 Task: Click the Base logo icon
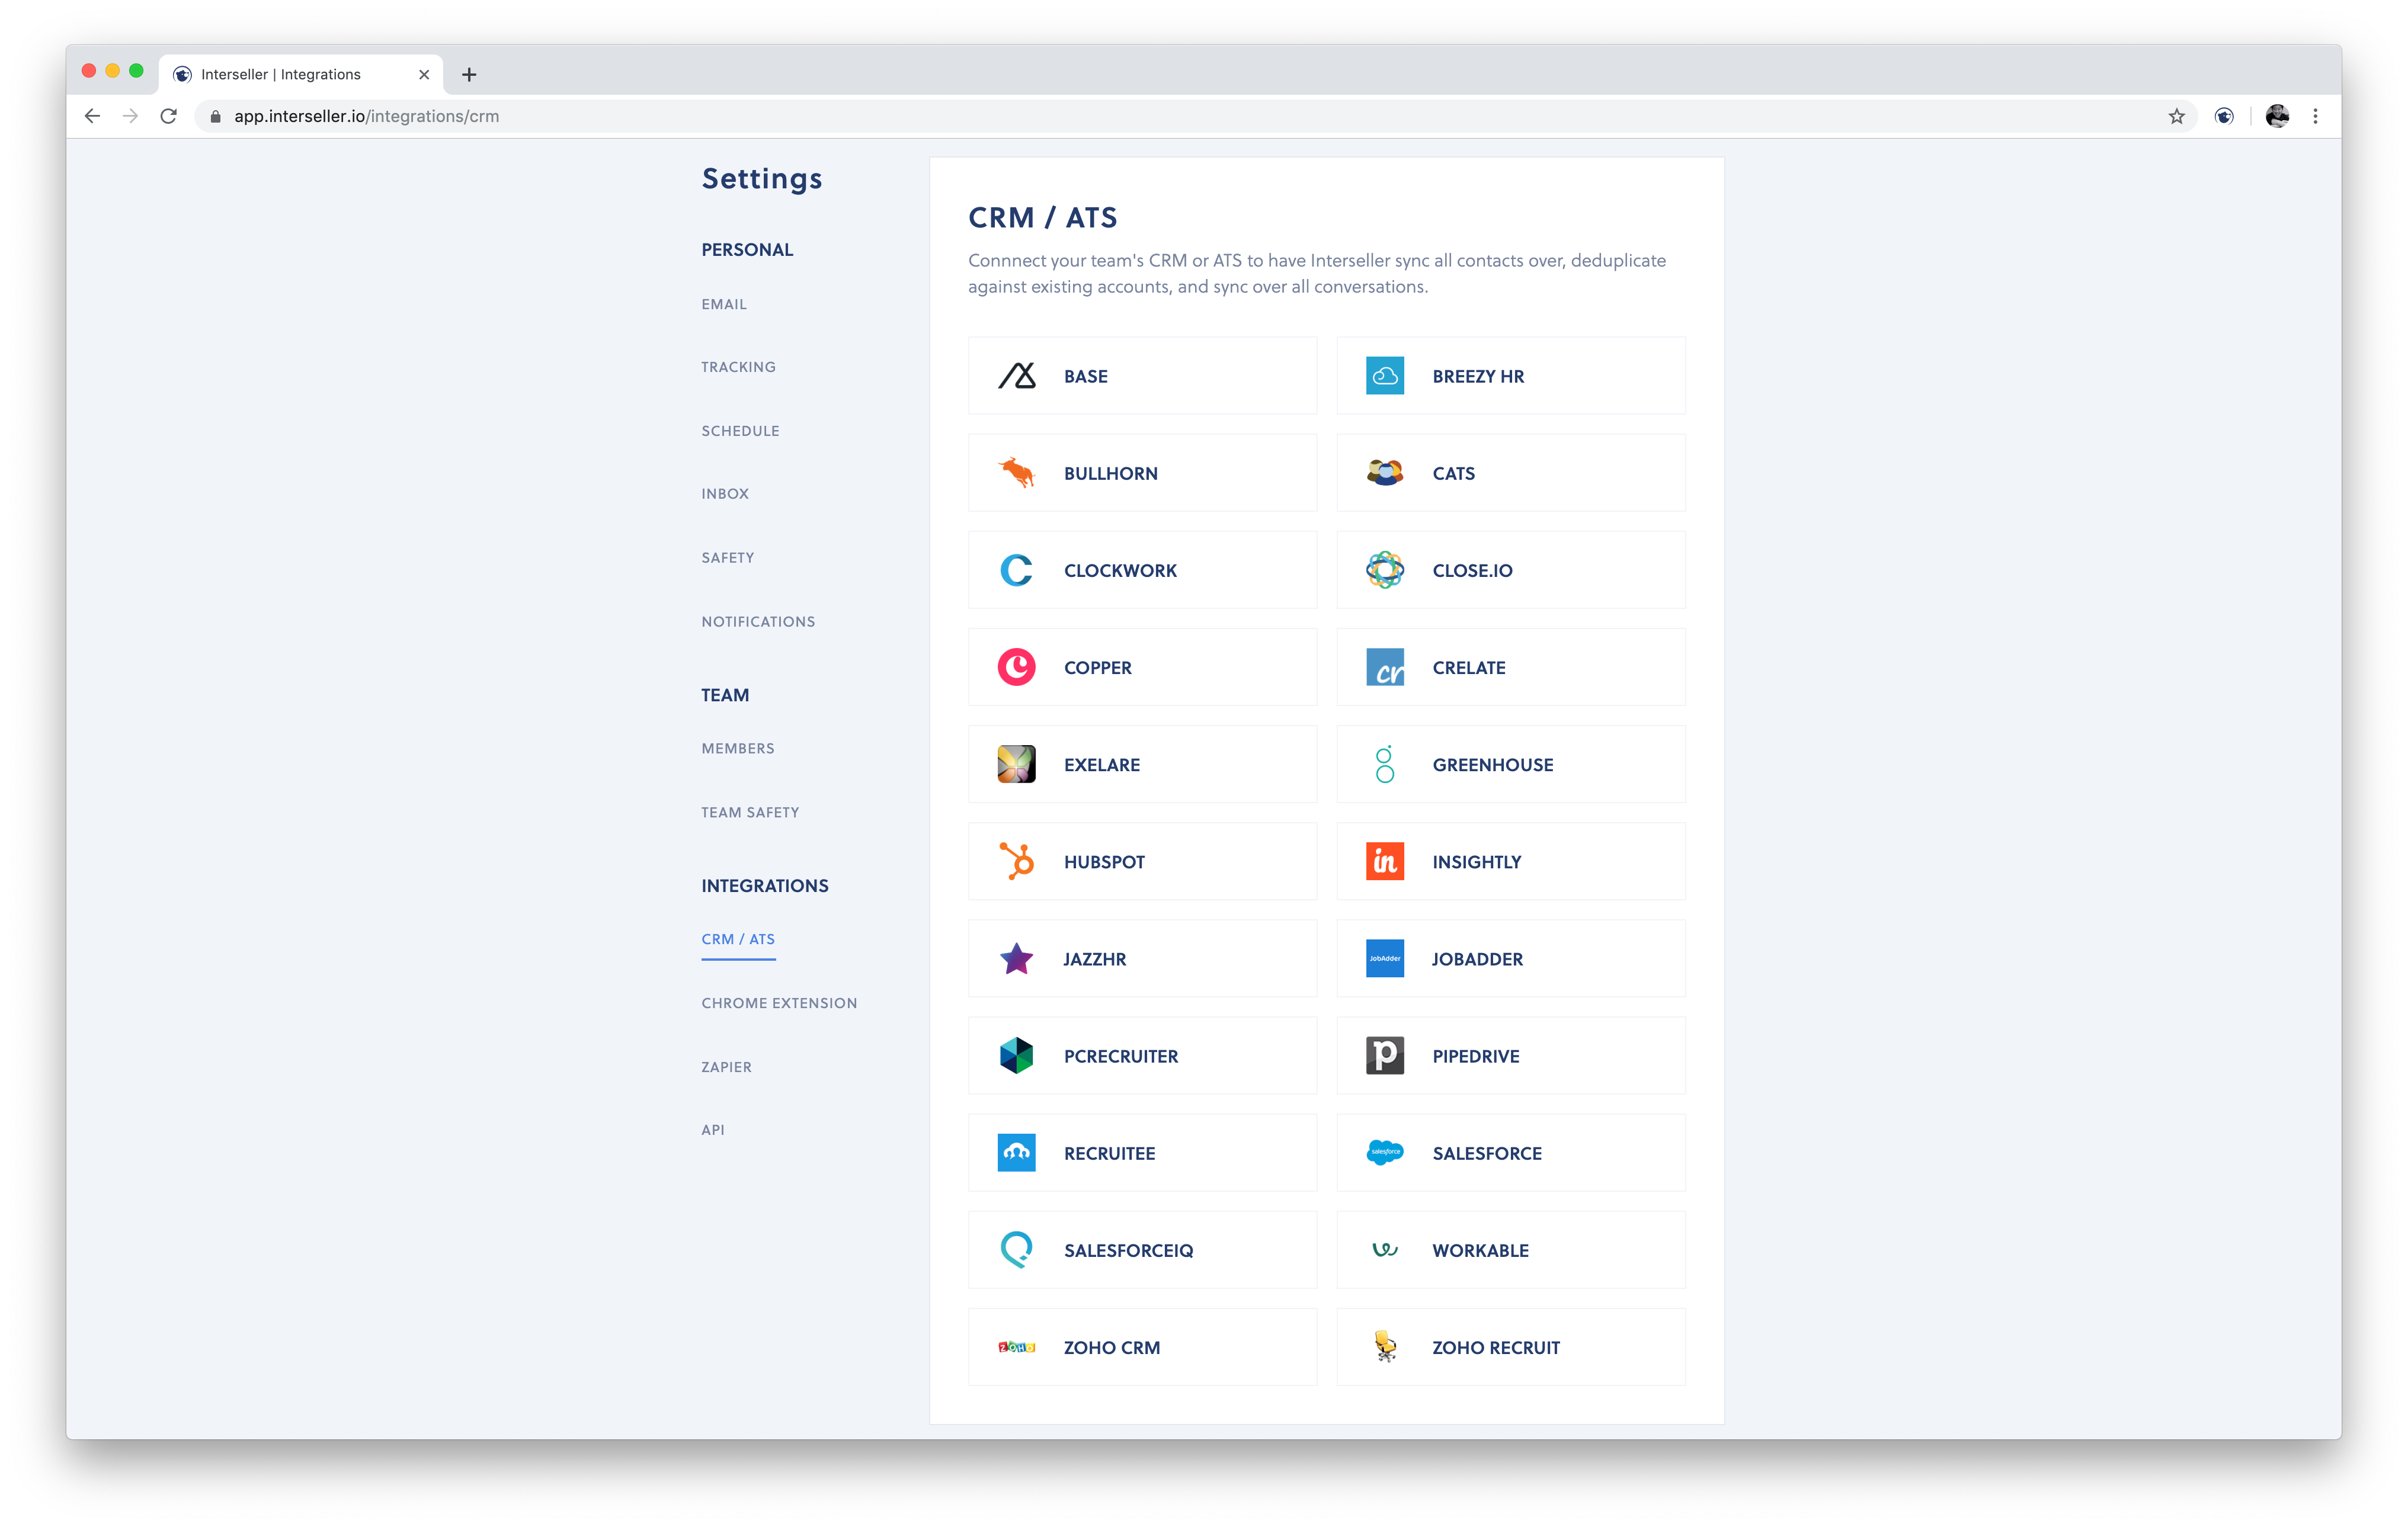(x=1016, y=376)
